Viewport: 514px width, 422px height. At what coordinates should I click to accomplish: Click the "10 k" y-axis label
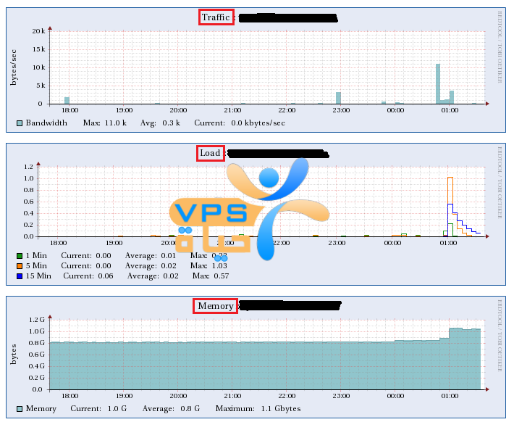38,67
